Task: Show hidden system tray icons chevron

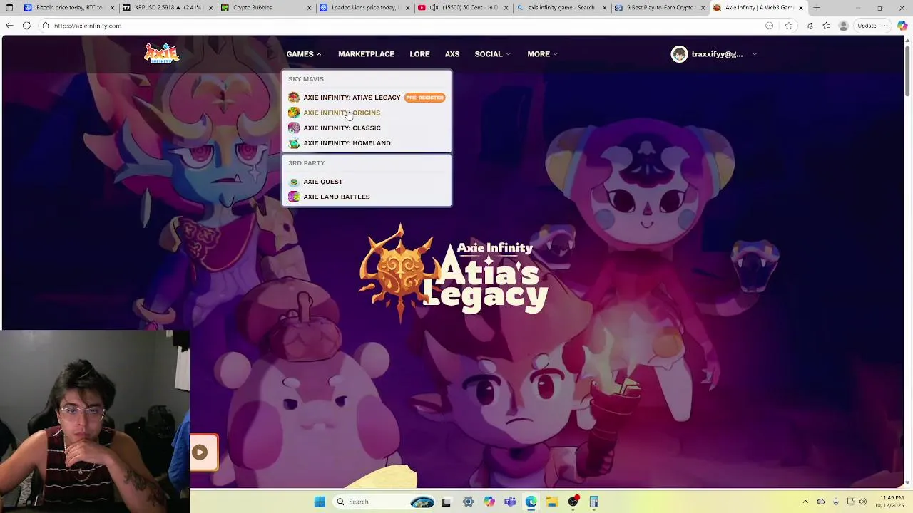Action: tap(805, 502)
